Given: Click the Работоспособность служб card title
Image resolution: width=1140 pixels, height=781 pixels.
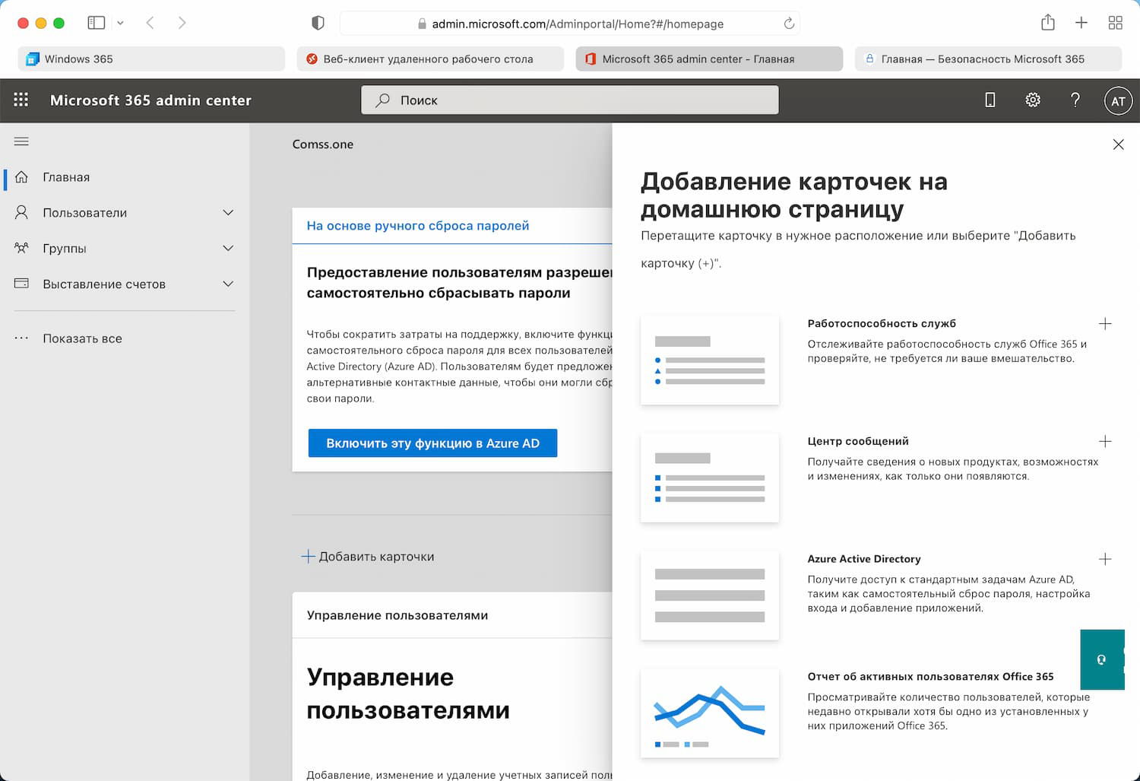Looking at the screenshot, I should click(x=882, y=323).
